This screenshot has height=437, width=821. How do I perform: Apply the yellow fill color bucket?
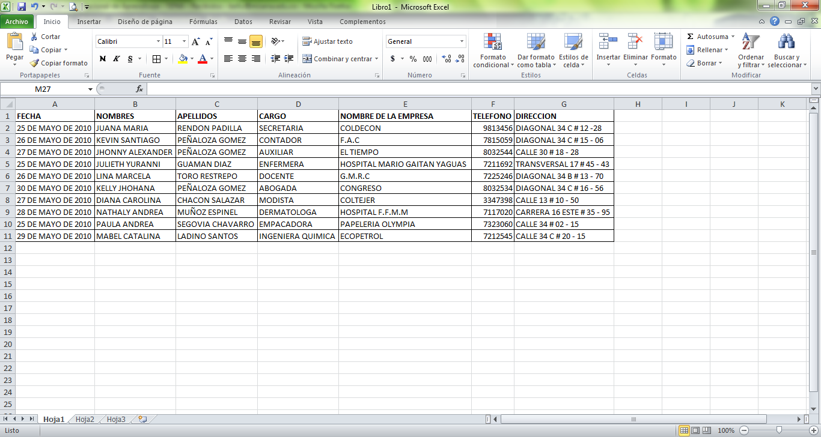click(x=183, y=59)
